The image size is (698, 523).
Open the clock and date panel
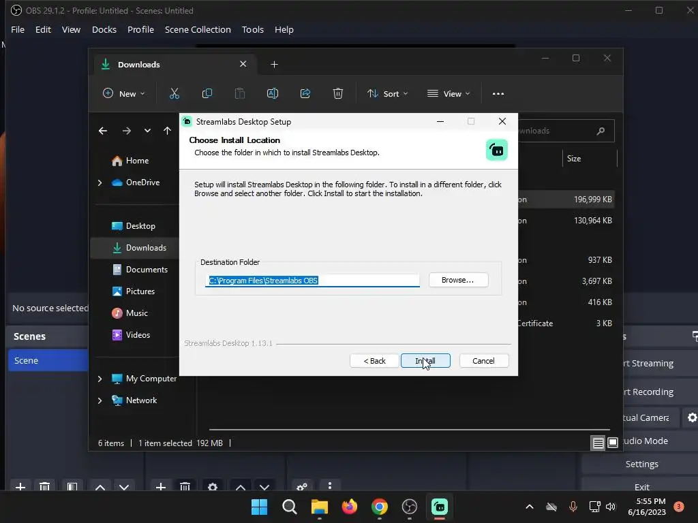click(x=646, y=507)
